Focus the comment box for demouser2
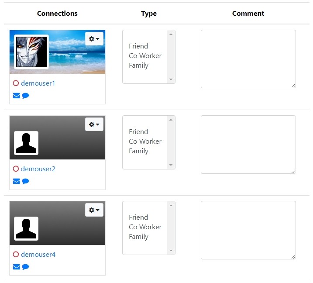Viewport: 313px width, 283px height. click(x=248, y=145)
